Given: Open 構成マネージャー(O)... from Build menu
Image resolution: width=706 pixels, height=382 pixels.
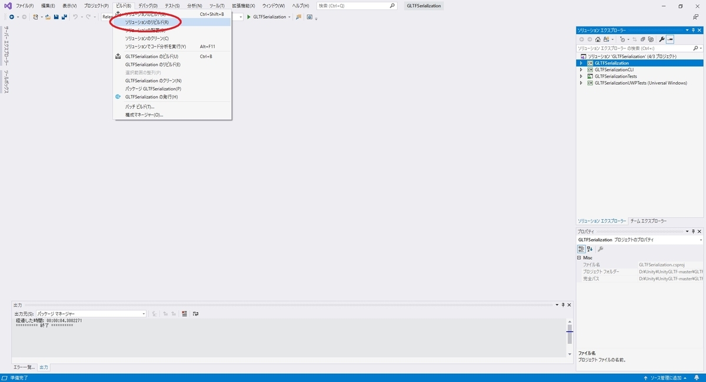Looking at the screenshot, I should pos(172,115).
